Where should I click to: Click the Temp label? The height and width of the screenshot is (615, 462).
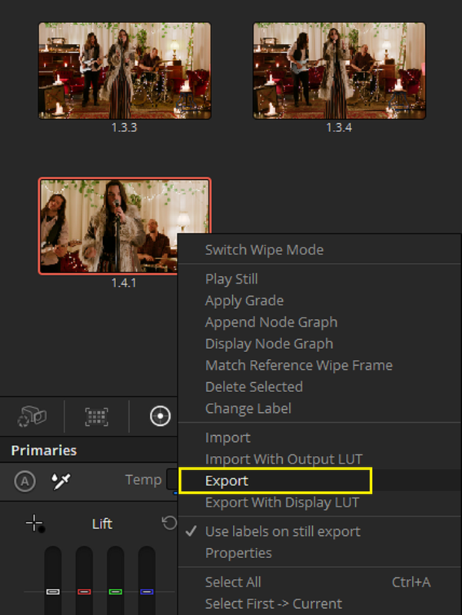tap(143, 480)
